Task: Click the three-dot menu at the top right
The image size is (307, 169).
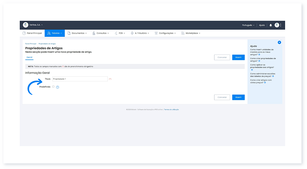Action: point(281,25)
